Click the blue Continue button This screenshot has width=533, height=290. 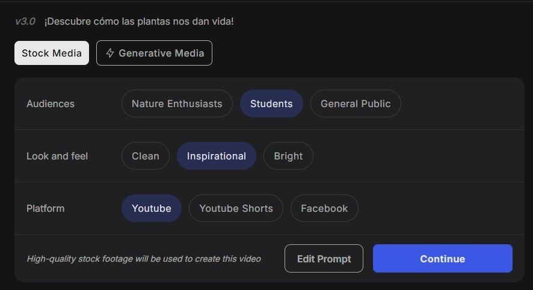click(443, 259)
